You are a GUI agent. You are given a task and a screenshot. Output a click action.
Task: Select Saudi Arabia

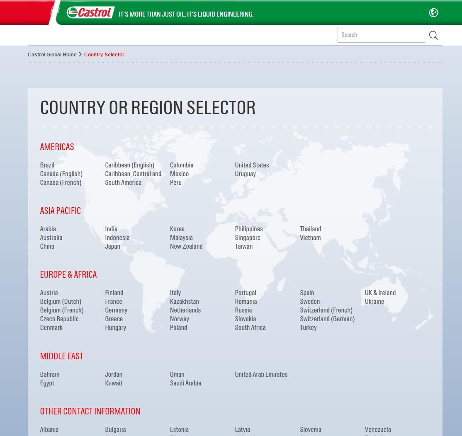(x=186, y=383)
